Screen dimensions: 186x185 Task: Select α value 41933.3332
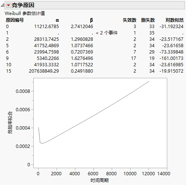pos(46,65)
